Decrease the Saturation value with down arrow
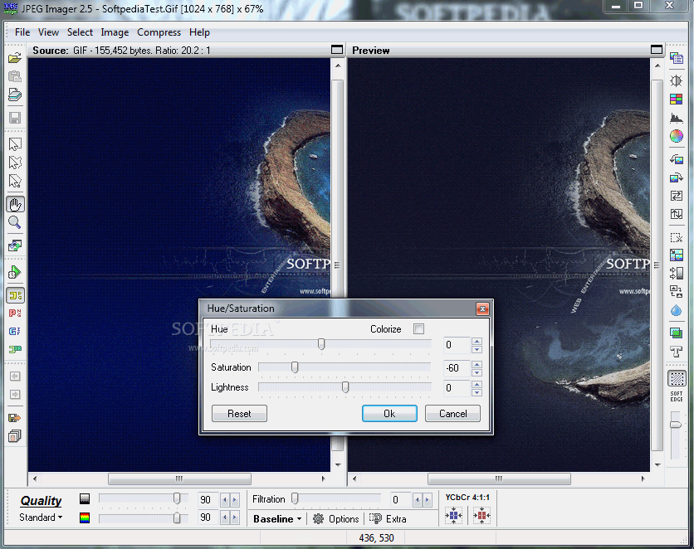694x549 pixels. coord(477,372)
